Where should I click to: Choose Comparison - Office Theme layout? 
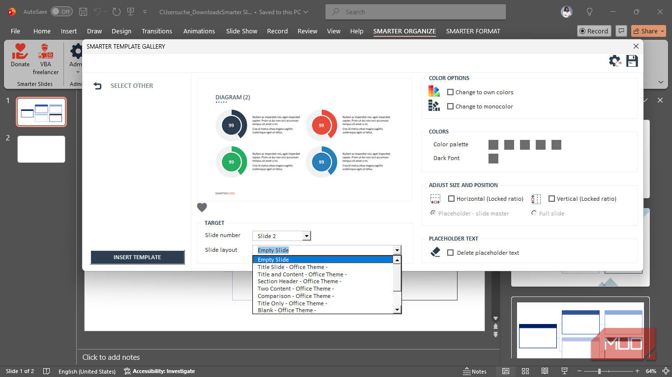[x=296, y=296]
